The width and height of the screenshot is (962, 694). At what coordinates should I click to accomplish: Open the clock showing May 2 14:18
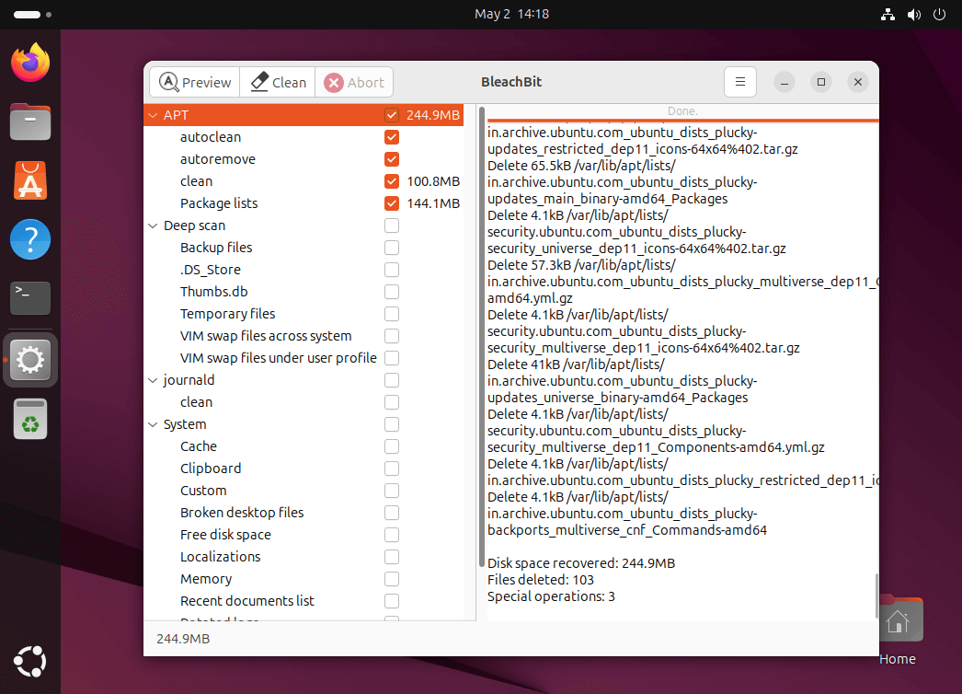pyautogui.click(x=511, y=14)
